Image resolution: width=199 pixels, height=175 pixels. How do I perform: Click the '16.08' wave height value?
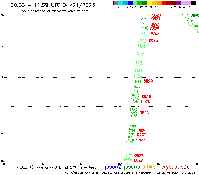click(x=132, y=126)
